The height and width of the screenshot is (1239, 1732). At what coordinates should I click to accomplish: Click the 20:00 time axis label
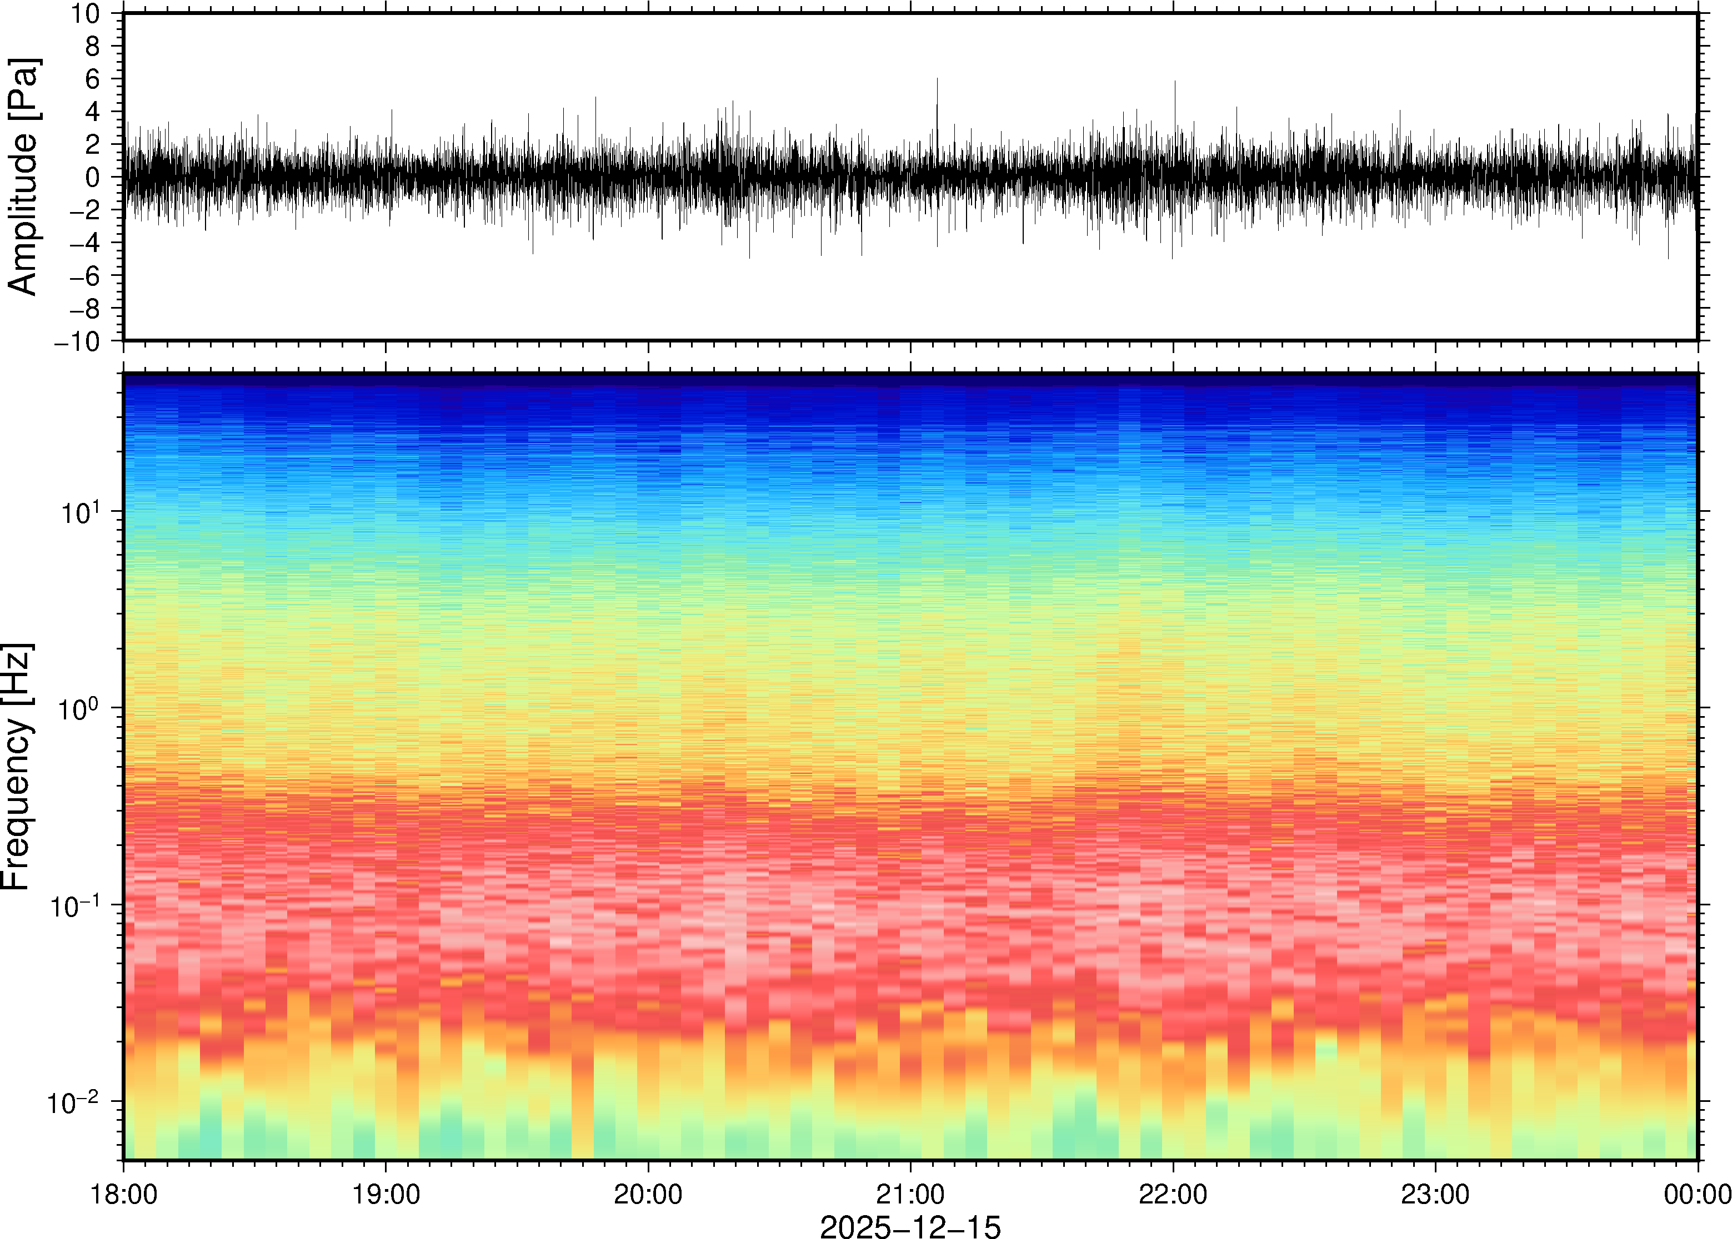648,1195
